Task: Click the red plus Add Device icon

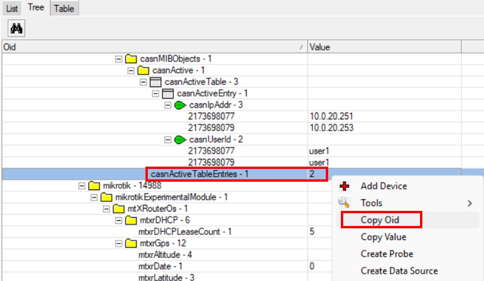Action: 344,186
